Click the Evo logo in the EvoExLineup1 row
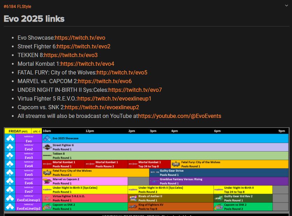The height and width of the screenshot is (216, 292). [10, 198]
